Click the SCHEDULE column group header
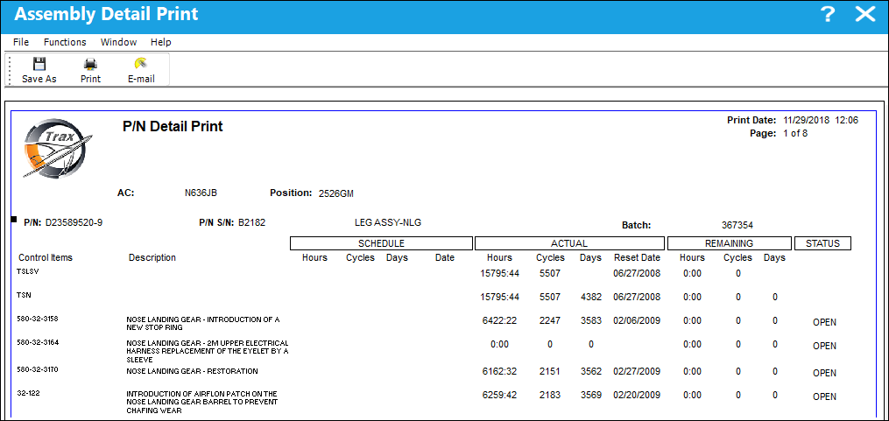The image size is (889, 421). point(381,243)
